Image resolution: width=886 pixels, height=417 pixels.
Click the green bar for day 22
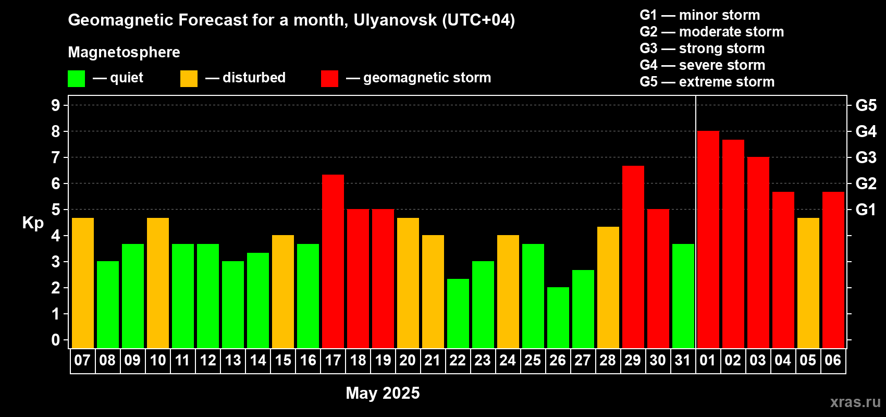pyautogui.click(x=458, y=313)
